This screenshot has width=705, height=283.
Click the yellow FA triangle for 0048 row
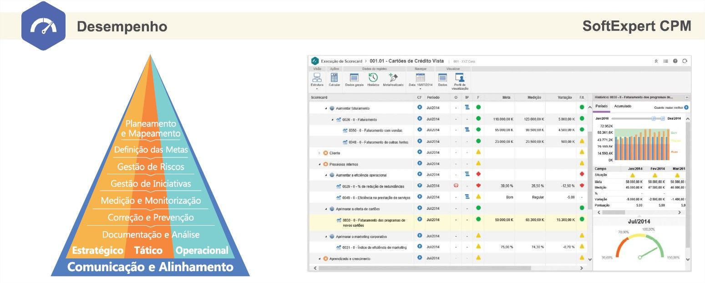tap(582, 141)
